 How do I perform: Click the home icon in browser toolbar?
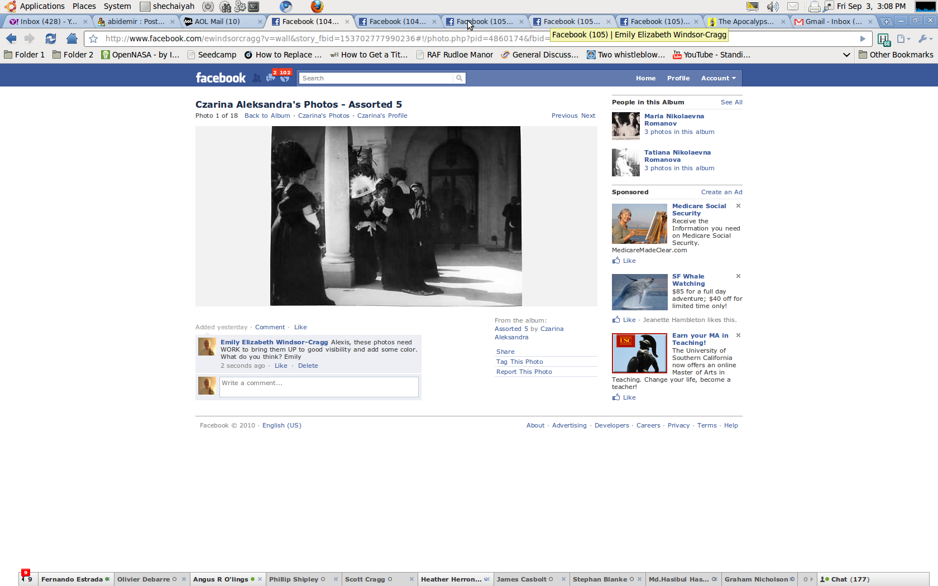pyautogui.click(x=71, y=39)
